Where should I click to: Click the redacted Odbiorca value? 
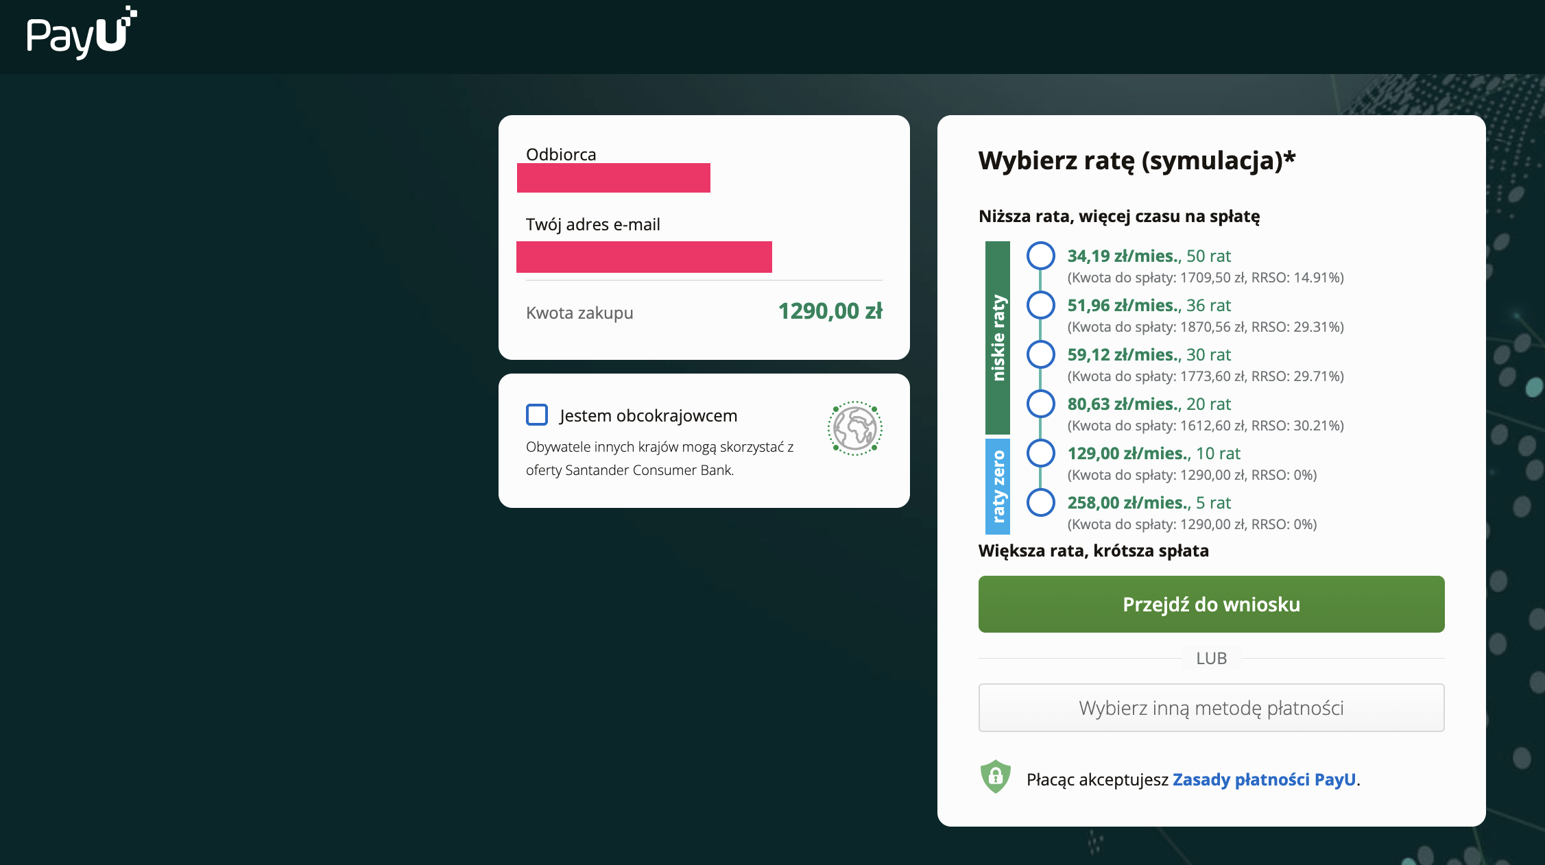[x=614, y=178]
